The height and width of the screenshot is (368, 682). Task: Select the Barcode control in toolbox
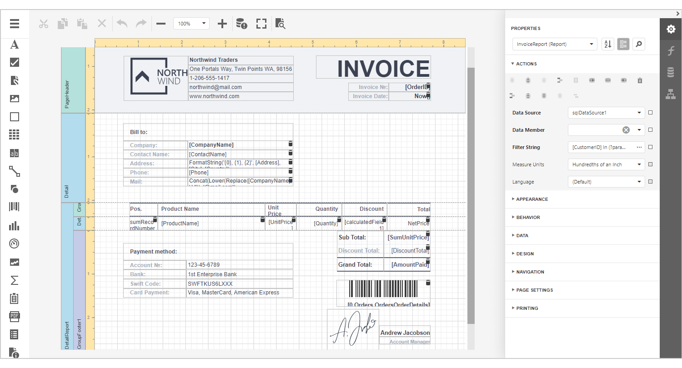[14, 207]
